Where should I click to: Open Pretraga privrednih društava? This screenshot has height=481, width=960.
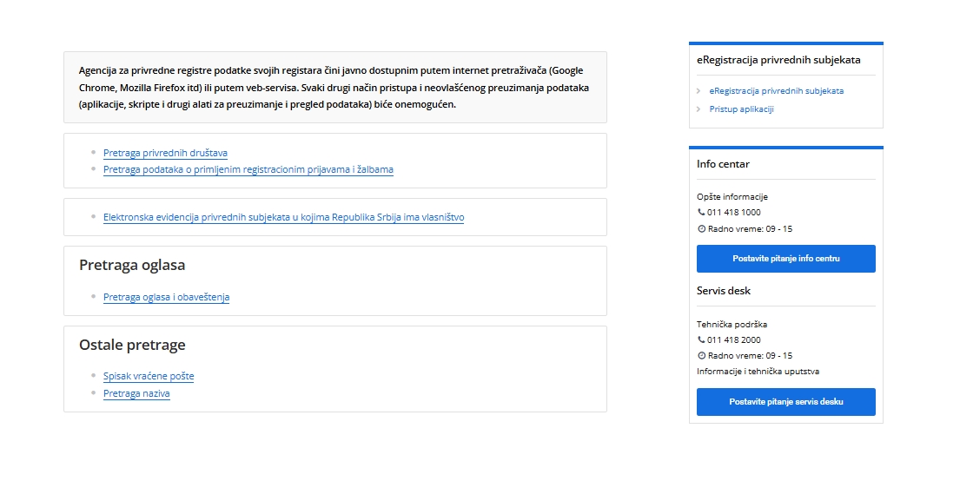pyautogui.click(x=165, y=153)
